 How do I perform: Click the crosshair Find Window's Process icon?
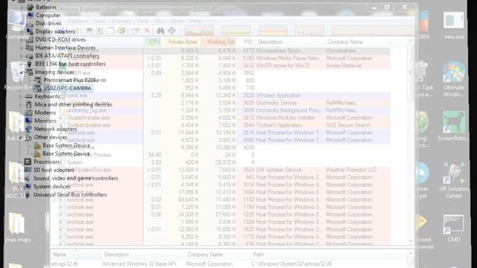[x=171, y=31]
